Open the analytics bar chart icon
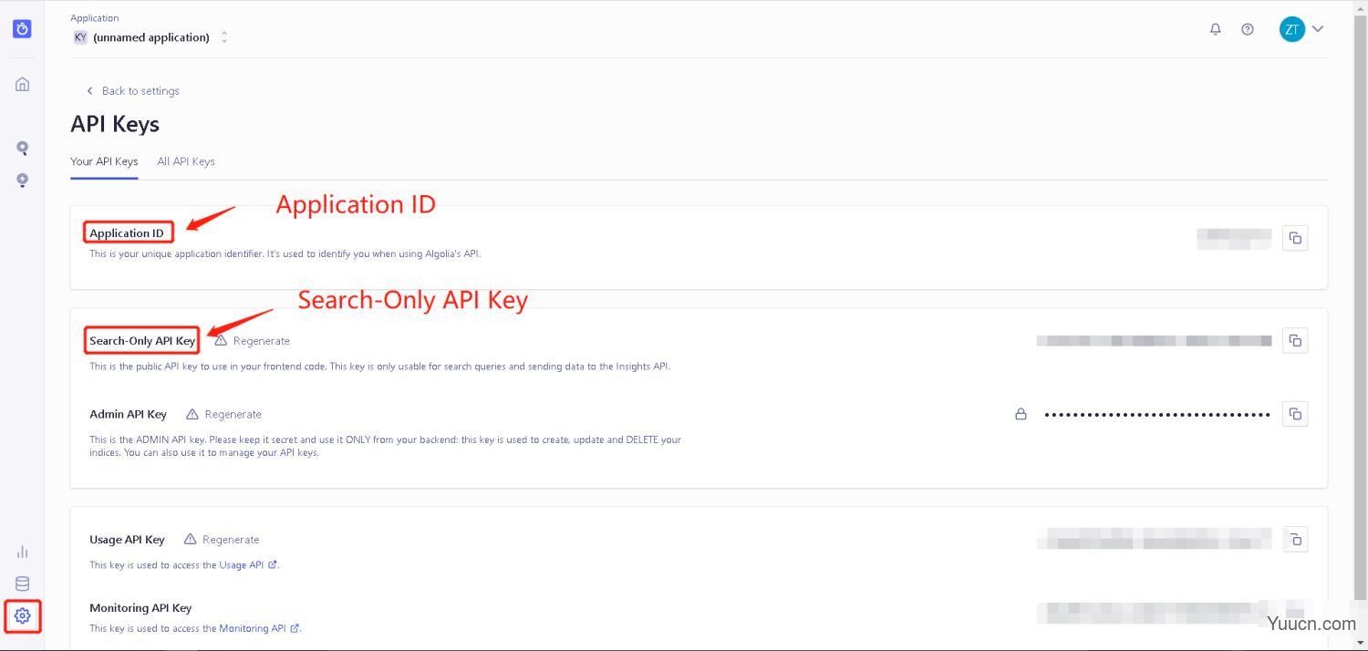The image size is (1368, 651). pos(23,552)
